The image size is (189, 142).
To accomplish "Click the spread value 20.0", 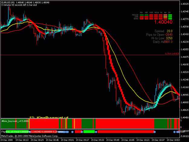I will click(x=169, y=31).
